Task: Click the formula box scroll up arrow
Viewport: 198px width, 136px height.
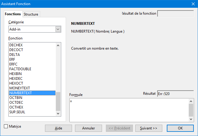Action: tap(191, 101)
